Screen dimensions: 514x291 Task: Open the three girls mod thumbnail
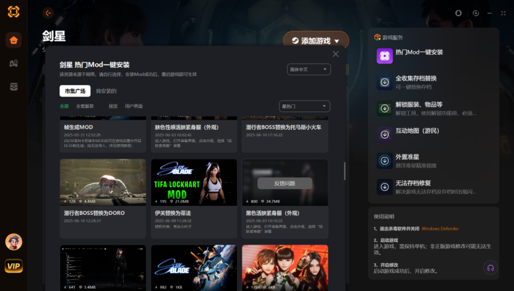point(285,268)
